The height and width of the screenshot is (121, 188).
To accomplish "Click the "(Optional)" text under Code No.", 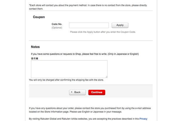I will point(56,28).
